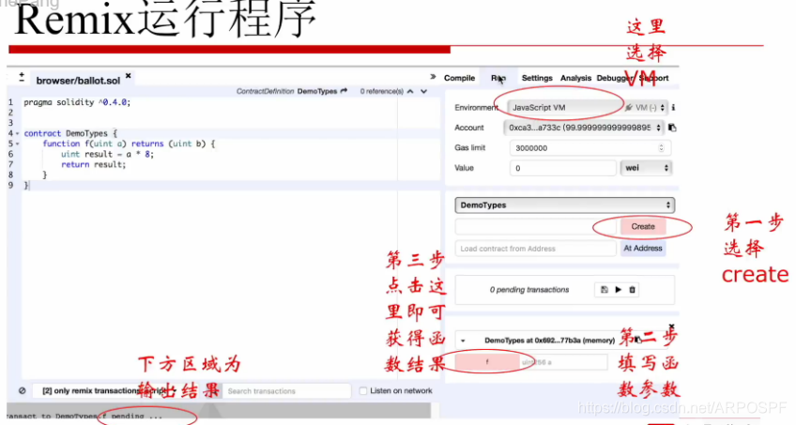Click the info icon next to Environment
This screenshot has width=796, height=425.
pos(673,108)
